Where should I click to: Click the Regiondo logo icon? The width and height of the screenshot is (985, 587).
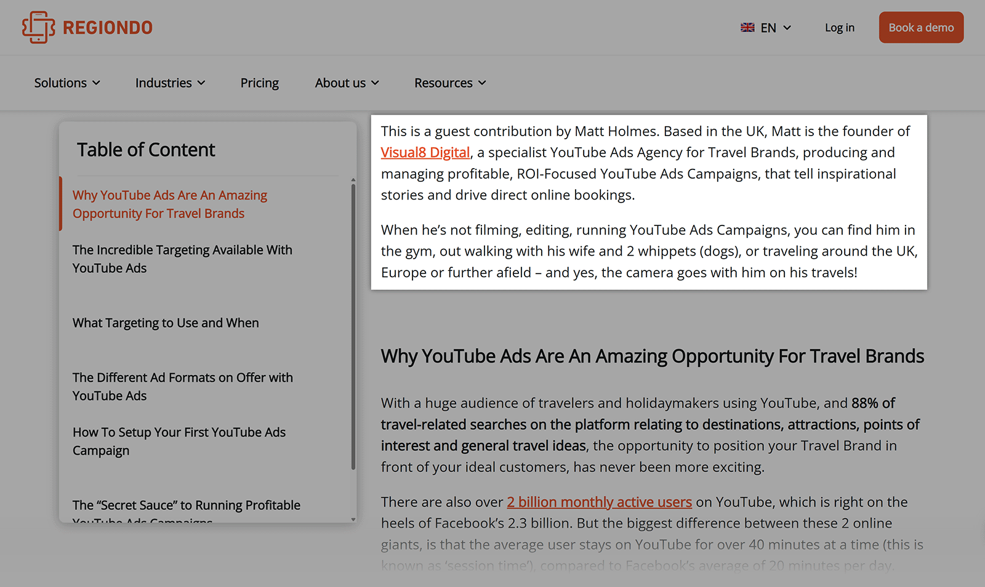coord(38,27)
